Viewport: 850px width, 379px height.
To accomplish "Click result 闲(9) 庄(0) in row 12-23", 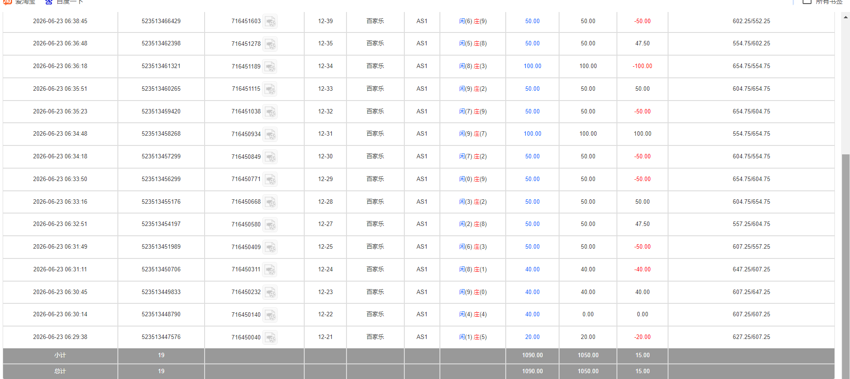I will point(473,292).
